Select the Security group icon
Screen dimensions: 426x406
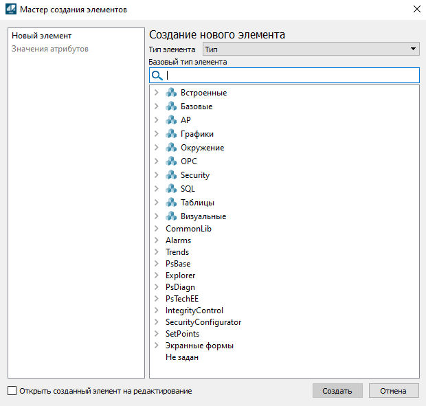click(x=171, y=175)
